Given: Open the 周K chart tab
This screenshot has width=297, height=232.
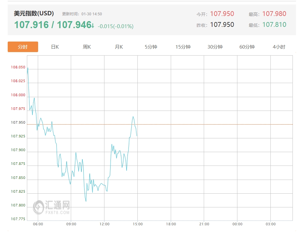Looking at the screenshot, I should tap(87, 47).
